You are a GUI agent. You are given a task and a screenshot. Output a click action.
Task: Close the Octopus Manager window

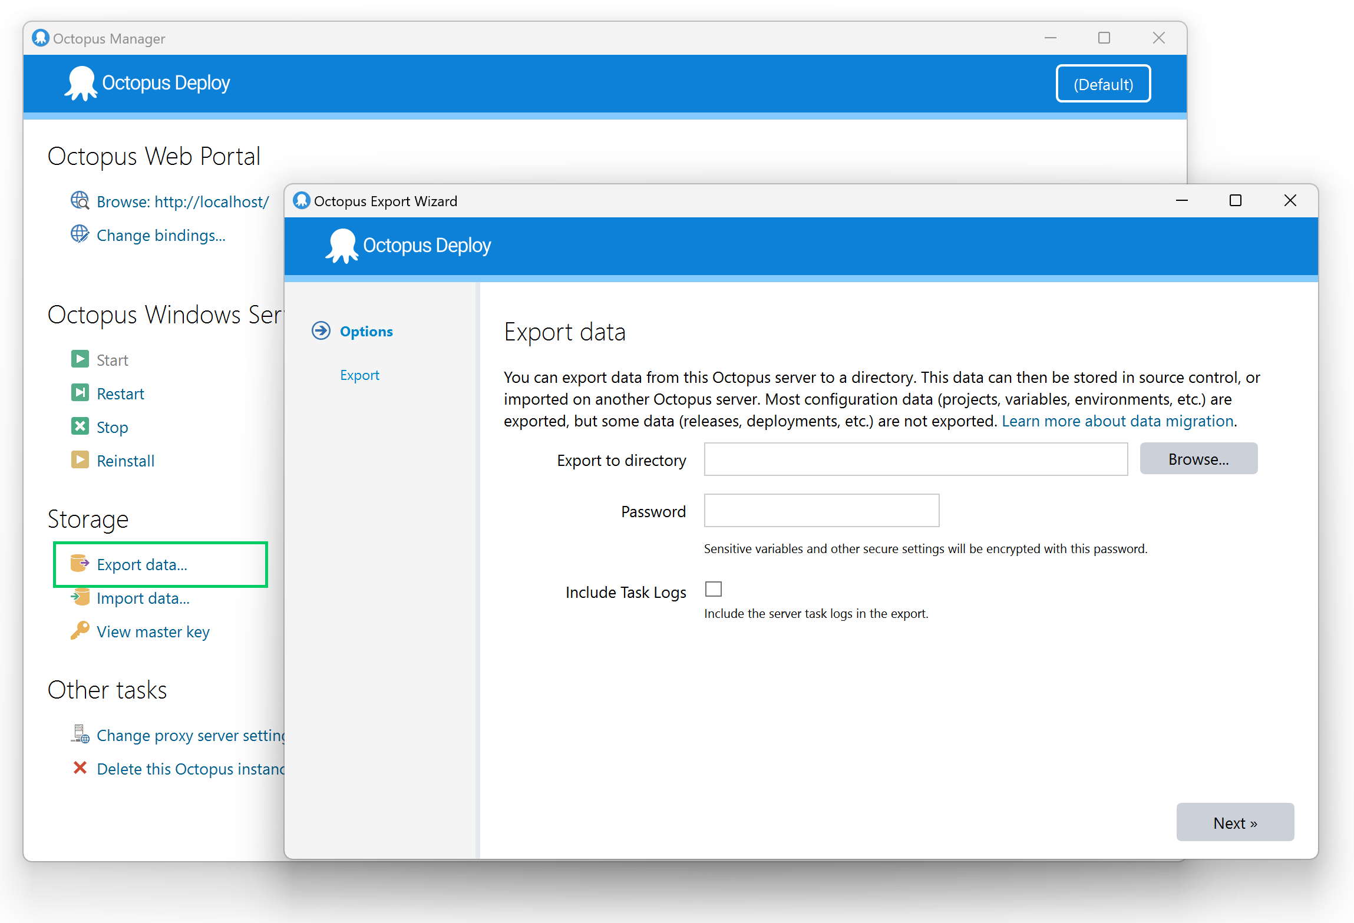[x=1158, y=38]
